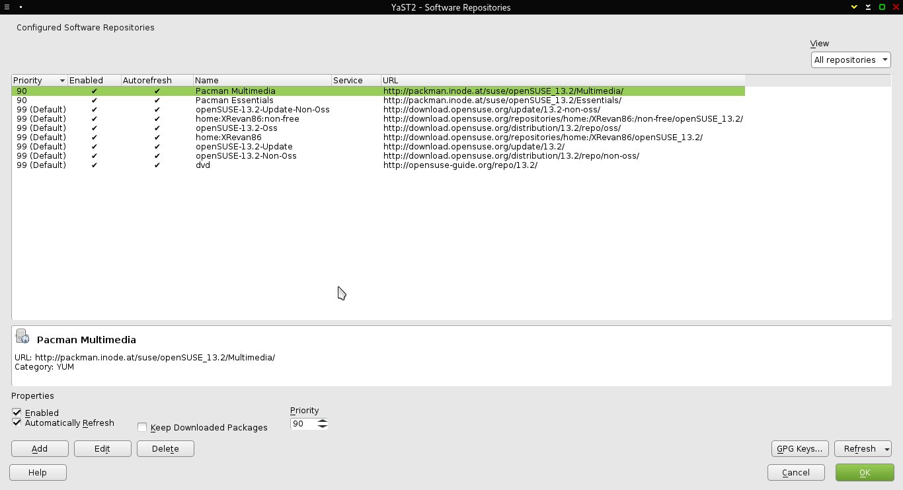
Task: Click the Edit button
Action: point(102,448)
